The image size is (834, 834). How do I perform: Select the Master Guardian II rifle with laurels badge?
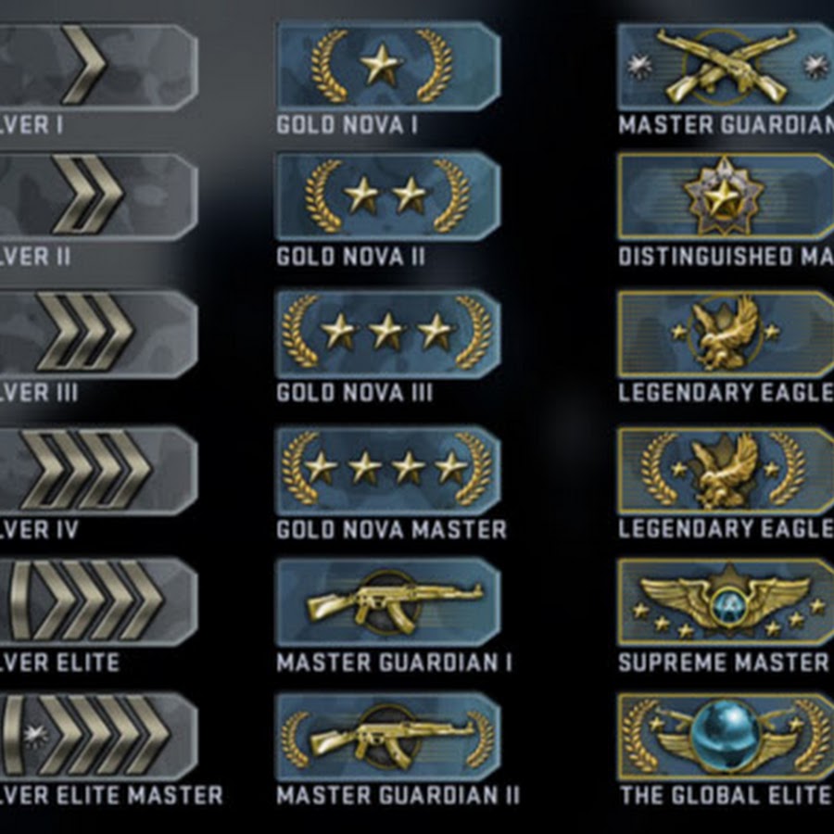click(x=387, y=738)
